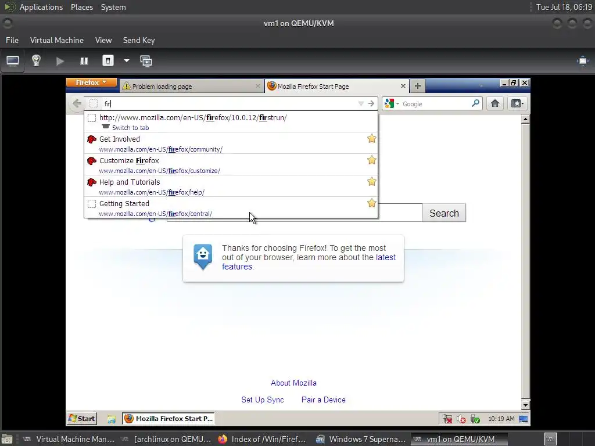Click the Firefox page scrollbar up arrow
Screen dimensions: 595x446
click(525, 120)
